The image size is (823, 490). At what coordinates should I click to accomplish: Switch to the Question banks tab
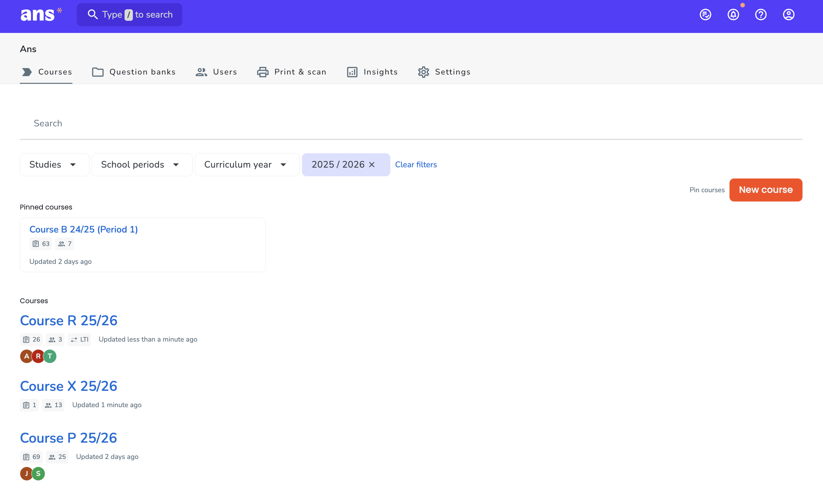pos(134,72)
